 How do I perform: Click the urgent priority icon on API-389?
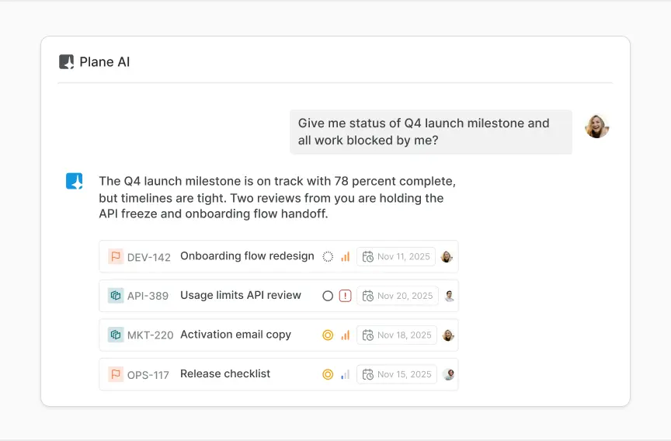click(x=346, y=296)
